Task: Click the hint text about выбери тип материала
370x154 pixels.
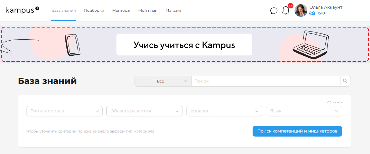Action: click(x=90, y=131)
